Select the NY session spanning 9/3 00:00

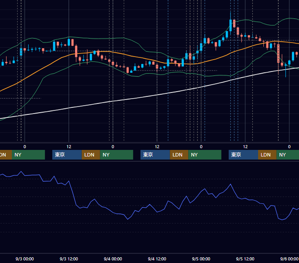tap(28, 155)
